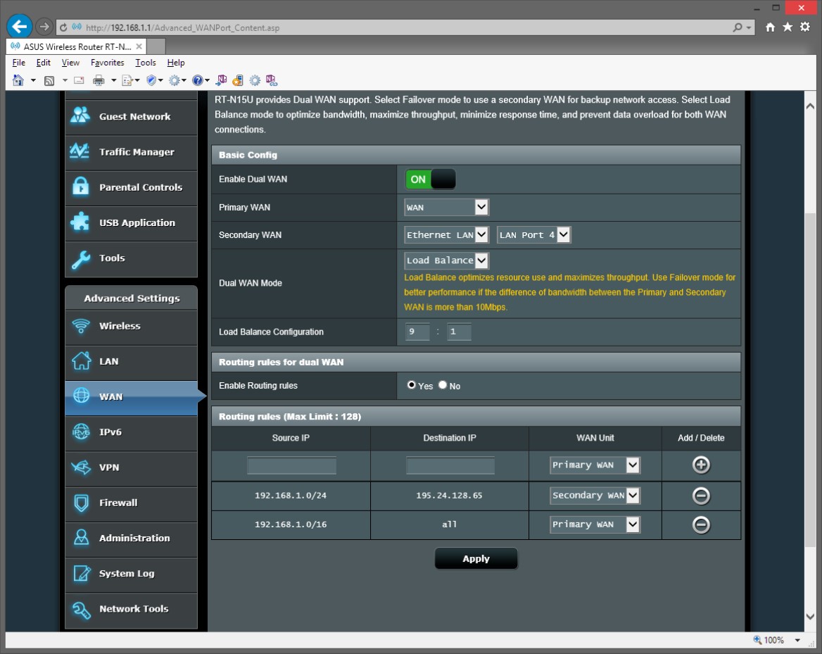This screenshot has width=822, height=654.
Task: Open the VPN section icon
Action: (81, 467)
